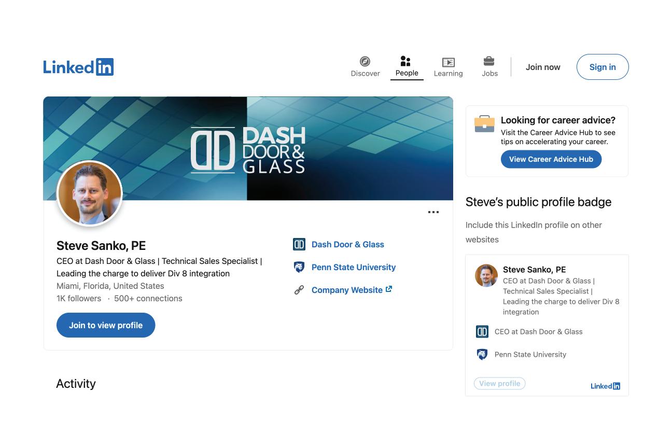672x448 pixels.
Task: Click the Dash Door & Glass logo icon in profile
Action: (299, 244)
